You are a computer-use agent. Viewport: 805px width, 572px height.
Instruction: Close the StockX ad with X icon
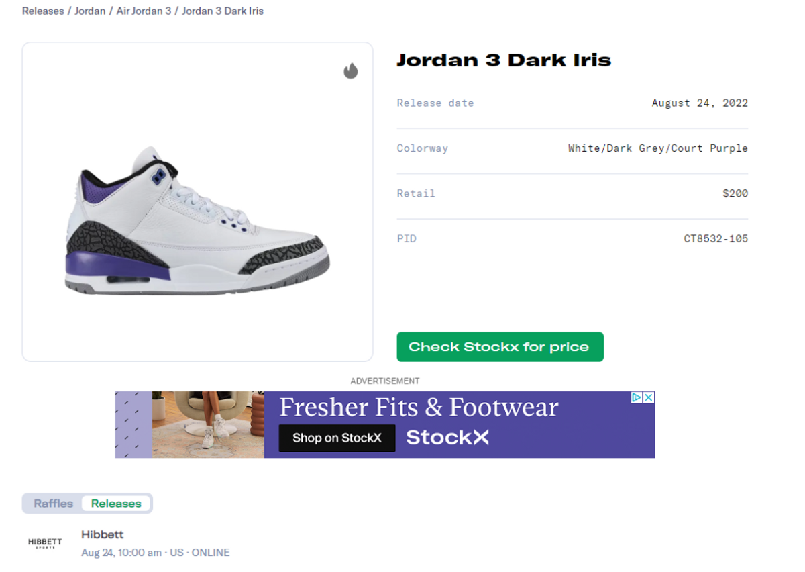point(649,397)
